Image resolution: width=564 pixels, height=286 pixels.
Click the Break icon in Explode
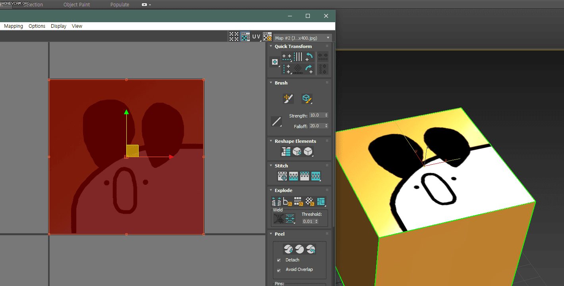(x=276, y=201)
